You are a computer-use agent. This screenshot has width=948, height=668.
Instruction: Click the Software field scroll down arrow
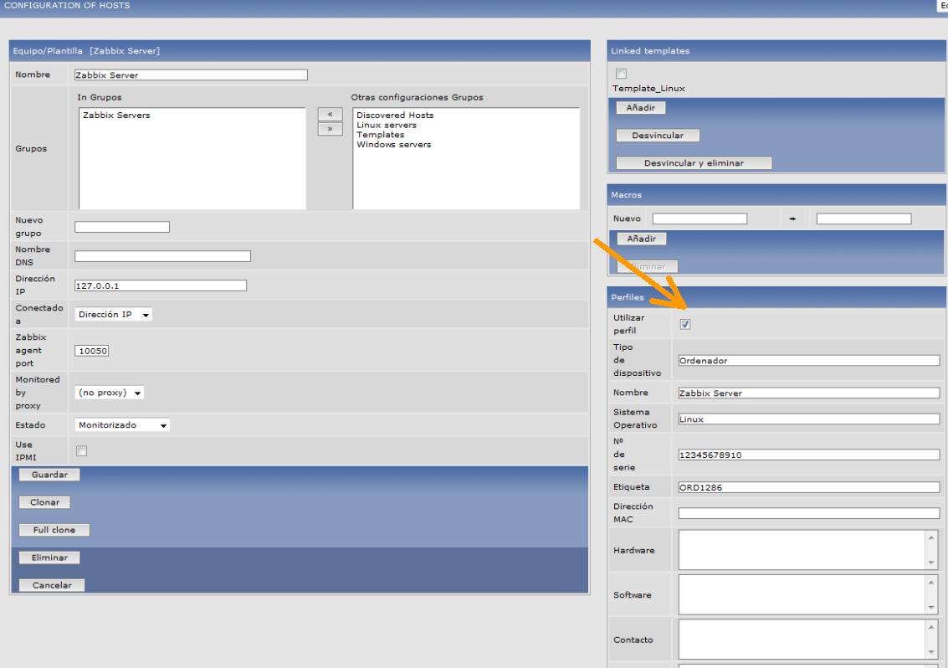pyautogui.click(x=932, y=608)
